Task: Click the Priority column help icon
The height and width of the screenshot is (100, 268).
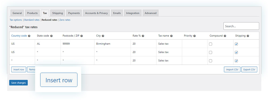Action: pyautogui.click(x=195, y=36)
